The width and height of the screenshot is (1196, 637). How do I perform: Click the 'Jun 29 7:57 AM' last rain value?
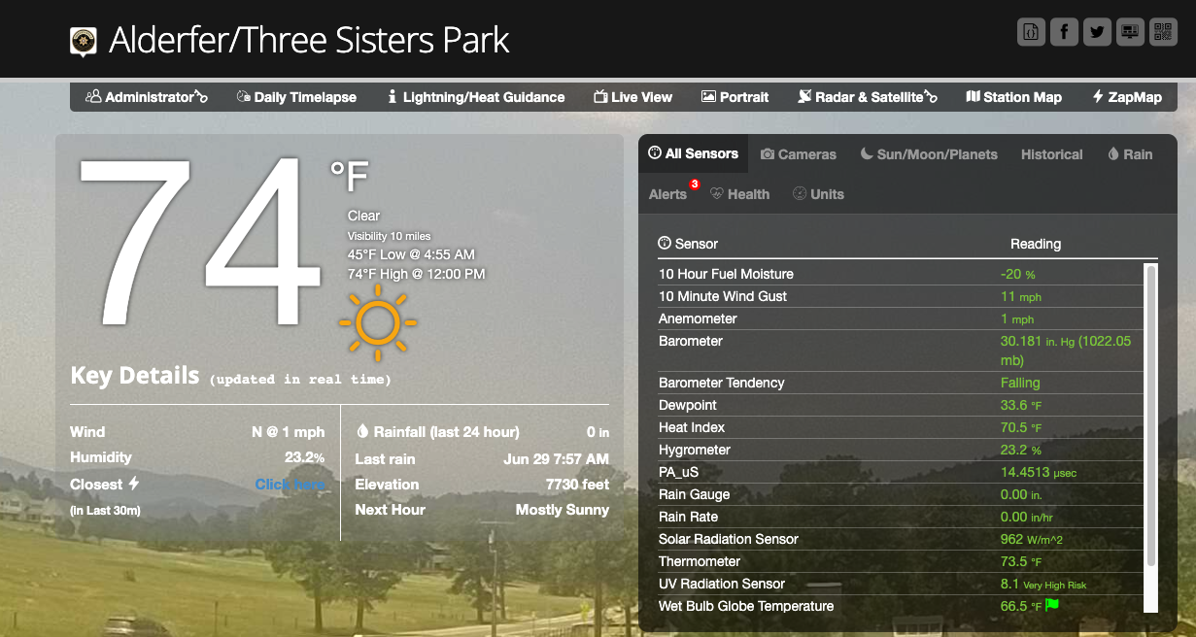[557, 458]
